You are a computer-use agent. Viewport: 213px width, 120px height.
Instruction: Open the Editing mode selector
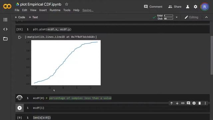tap(191, 17)
